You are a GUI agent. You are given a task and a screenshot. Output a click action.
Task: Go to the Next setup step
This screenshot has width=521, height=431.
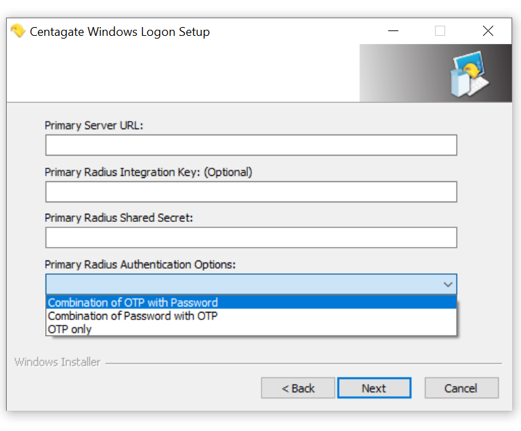coord(374,388)
